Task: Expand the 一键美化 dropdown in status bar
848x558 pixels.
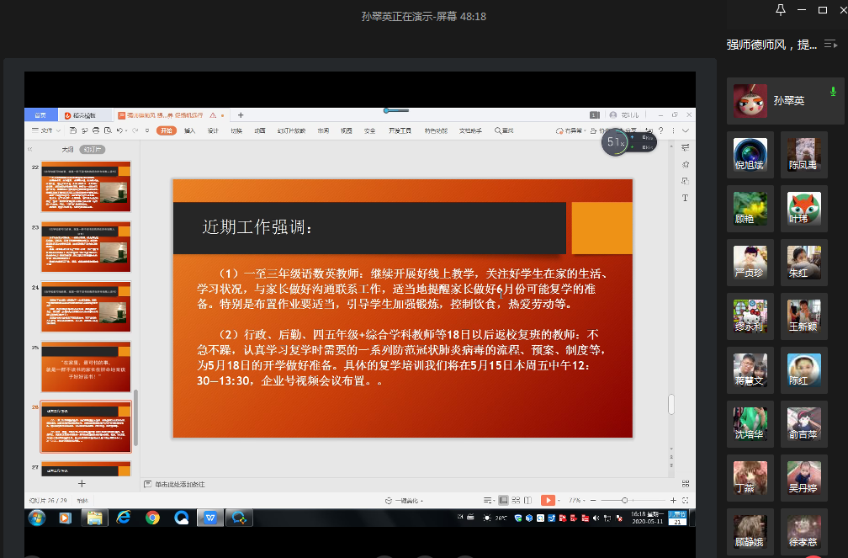Action: [x=404, y=501]
